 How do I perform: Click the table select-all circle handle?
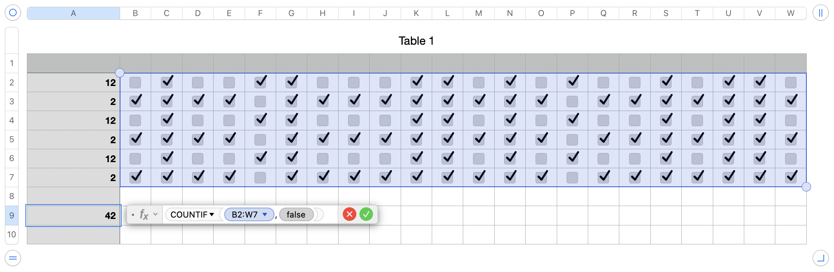click(12, 13)
